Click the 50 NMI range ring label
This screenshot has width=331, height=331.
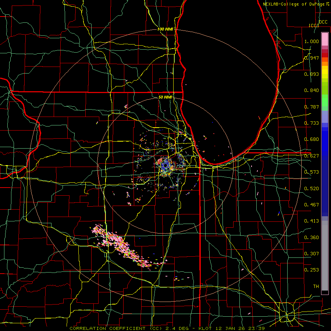165,97
